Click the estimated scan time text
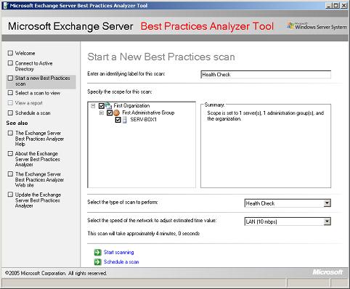The image size is (350, 289). [143, 233]
